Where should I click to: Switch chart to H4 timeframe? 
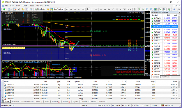(71, 9)
